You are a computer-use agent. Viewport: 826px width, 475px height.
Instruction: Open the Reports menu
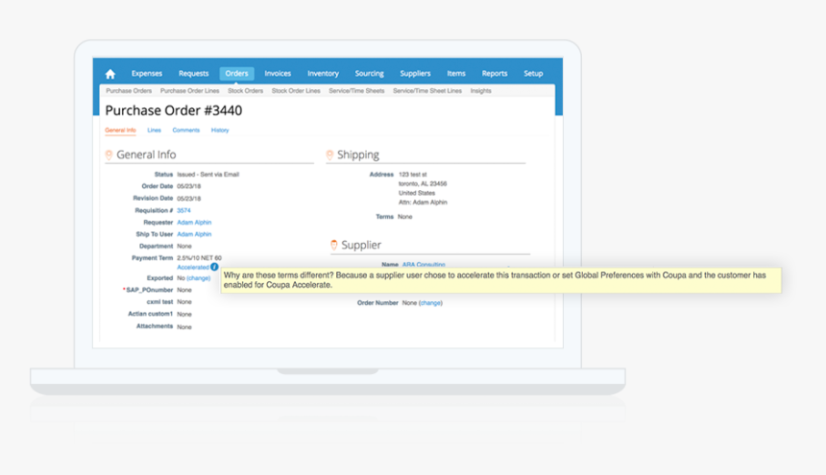click(495, 74)
